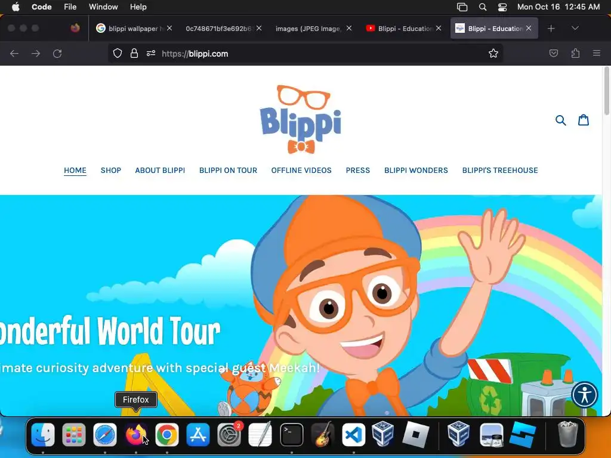
Task: Click the site security padlock icon
Action: 134,54
